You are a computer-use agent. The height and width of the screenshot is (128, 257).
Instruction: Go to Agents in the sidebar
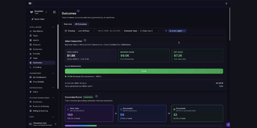coord(36,40)
